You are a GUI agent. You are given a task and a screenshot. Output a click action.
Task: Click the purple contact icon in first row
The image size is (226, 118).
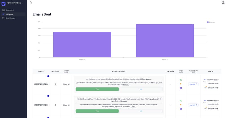point(181,88)
